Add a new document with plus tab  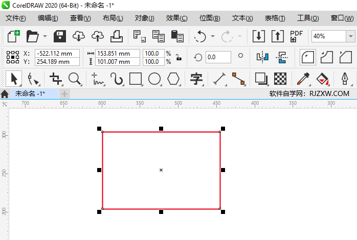(64, 94)
